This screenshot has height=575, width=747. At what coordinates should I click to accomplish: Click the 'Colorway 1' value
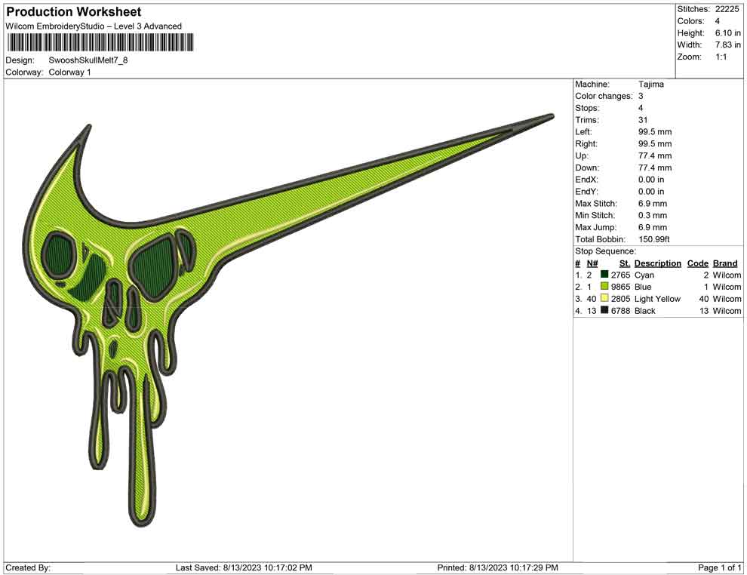[x=69, y=72]
